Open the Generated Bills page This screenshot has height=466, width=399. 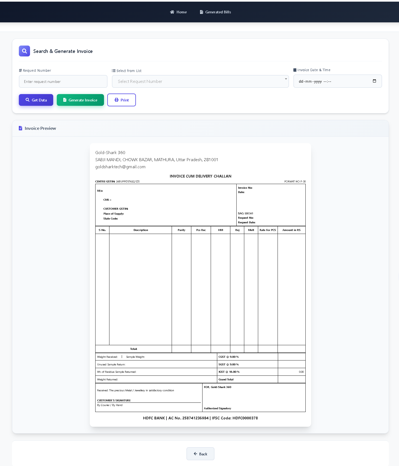point(218,12)
